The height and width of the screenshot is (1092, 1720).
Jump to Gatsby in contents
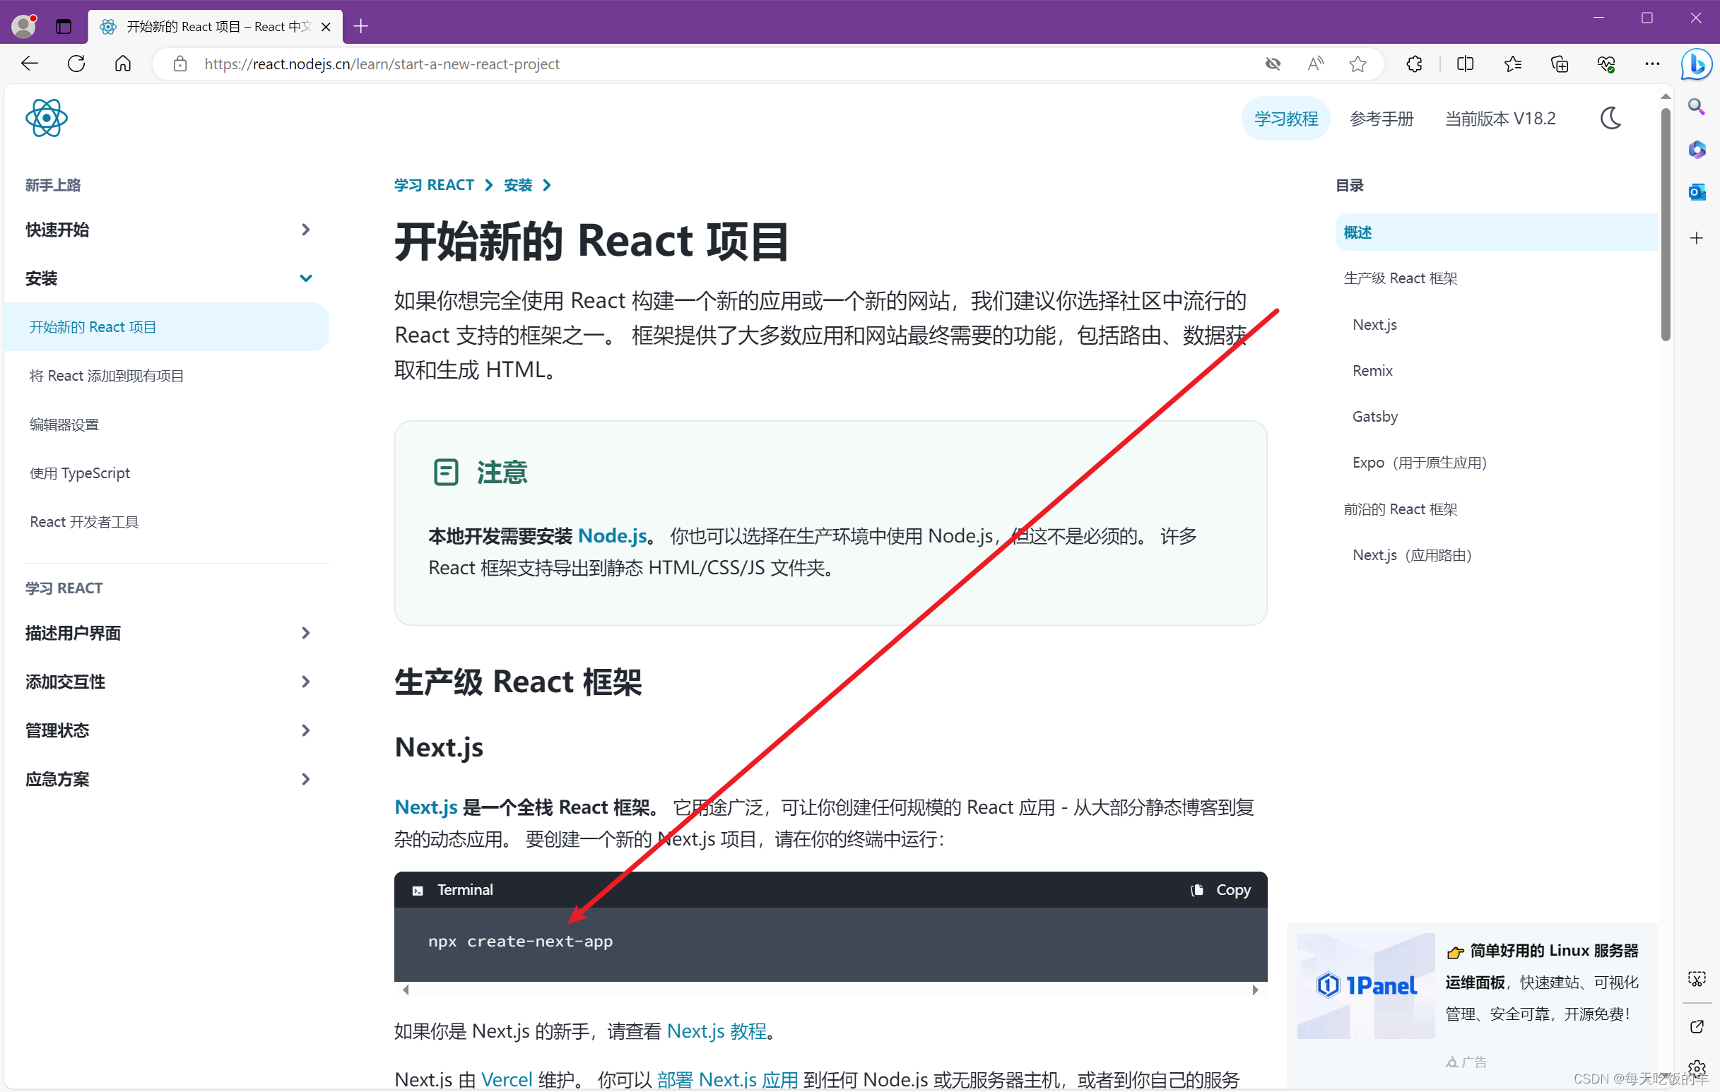click(x=1375, y=416)
